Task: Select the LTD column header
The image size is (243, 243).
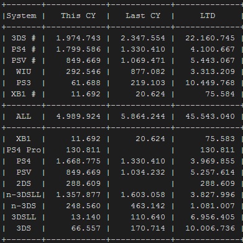Action: click(x=208, y=16)
